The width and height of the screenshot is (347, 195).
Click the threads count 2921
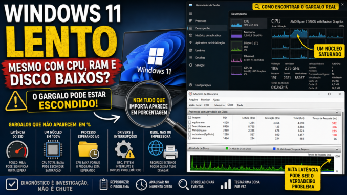tap(287, 78)
